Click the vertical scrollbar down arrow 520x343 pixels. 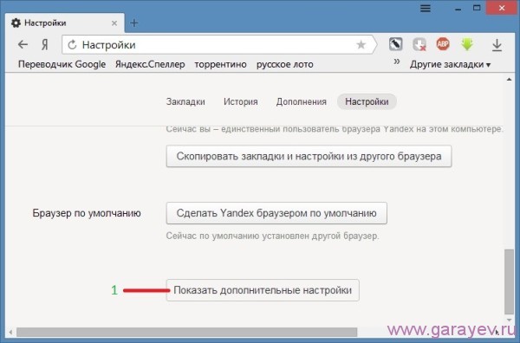[509, 320]
